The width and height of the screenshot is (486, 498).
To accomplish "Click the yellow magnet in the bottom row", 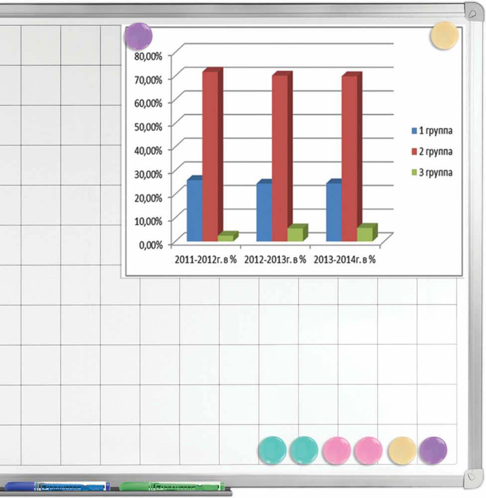I will tap(402, 450).
